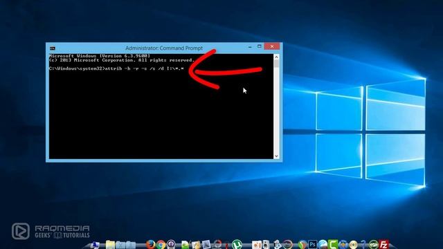Click the Command Prompt vertical scroll thumb
Image resolution: width=443 pixels, height=249 pixels.
pyautogui.click(x=277, y=64)
